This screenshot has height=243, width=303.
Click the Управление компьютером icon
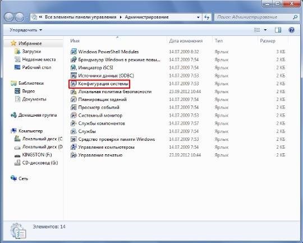(74, 147)
